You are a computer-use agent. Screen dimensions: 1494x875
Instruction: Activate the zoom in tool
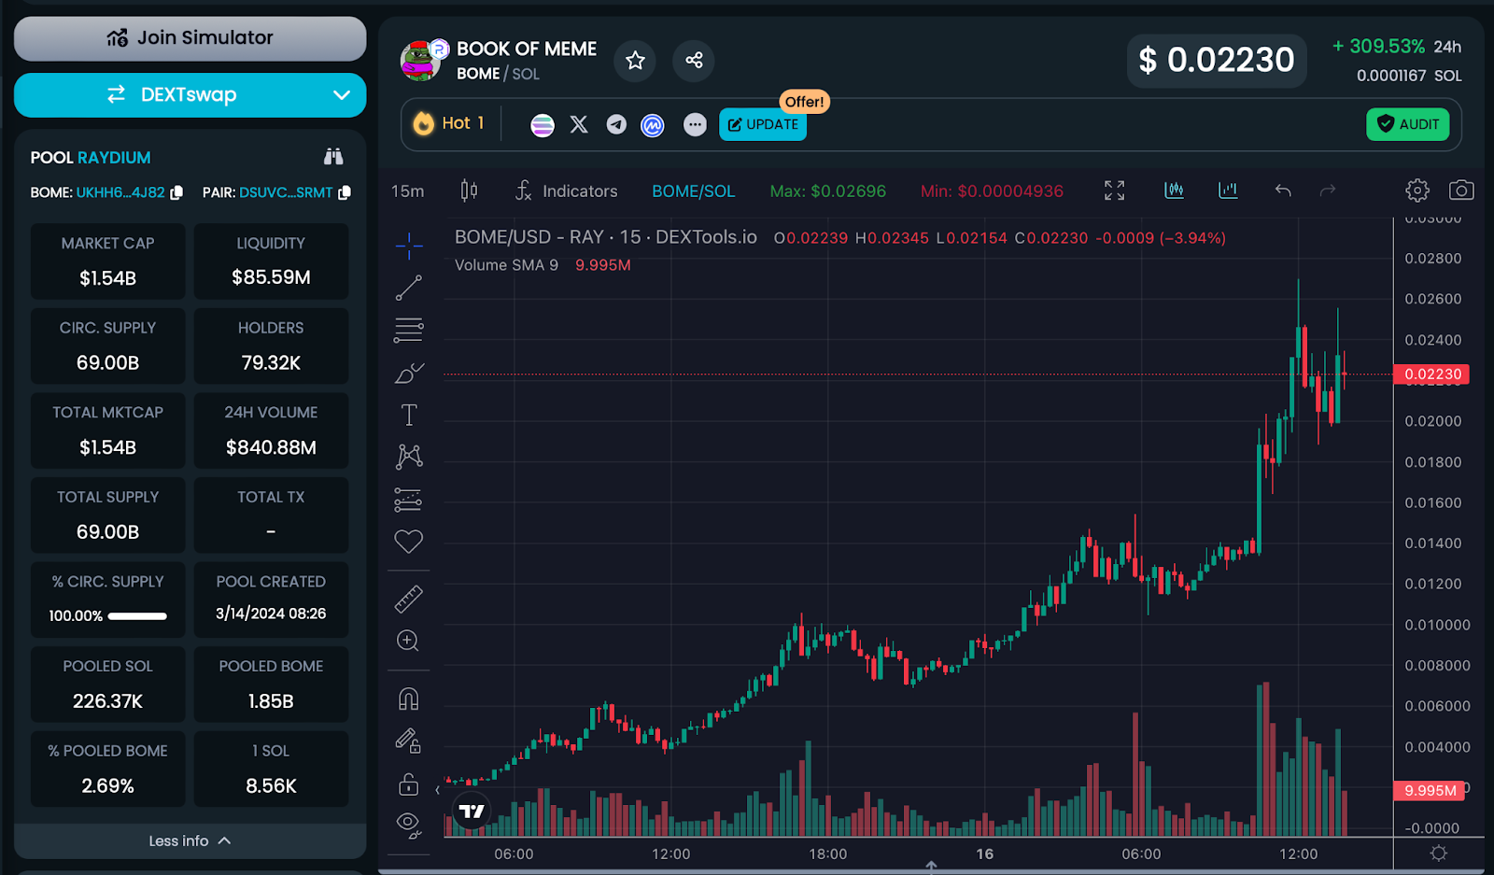point(408,641)
